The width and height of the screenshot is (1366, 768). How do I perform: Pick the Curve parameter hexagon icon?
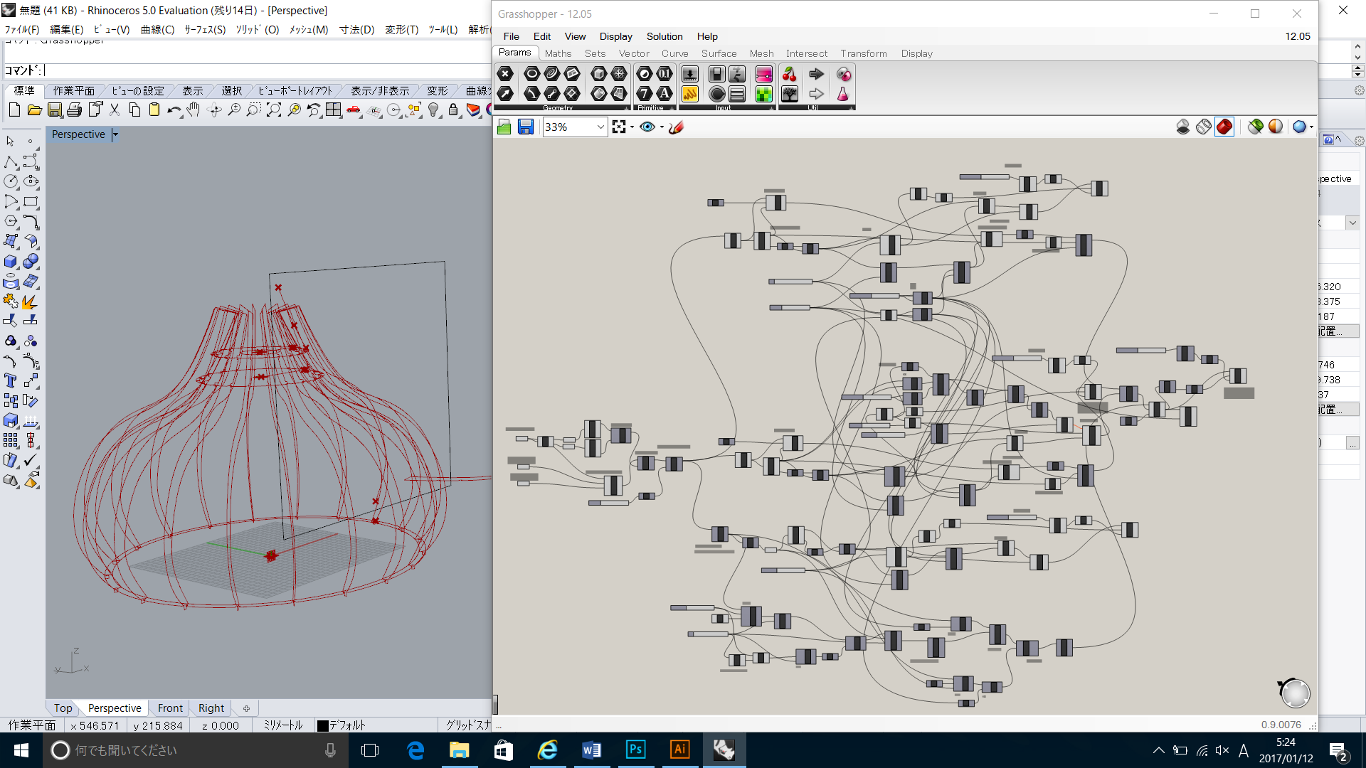tap(552, 74)
